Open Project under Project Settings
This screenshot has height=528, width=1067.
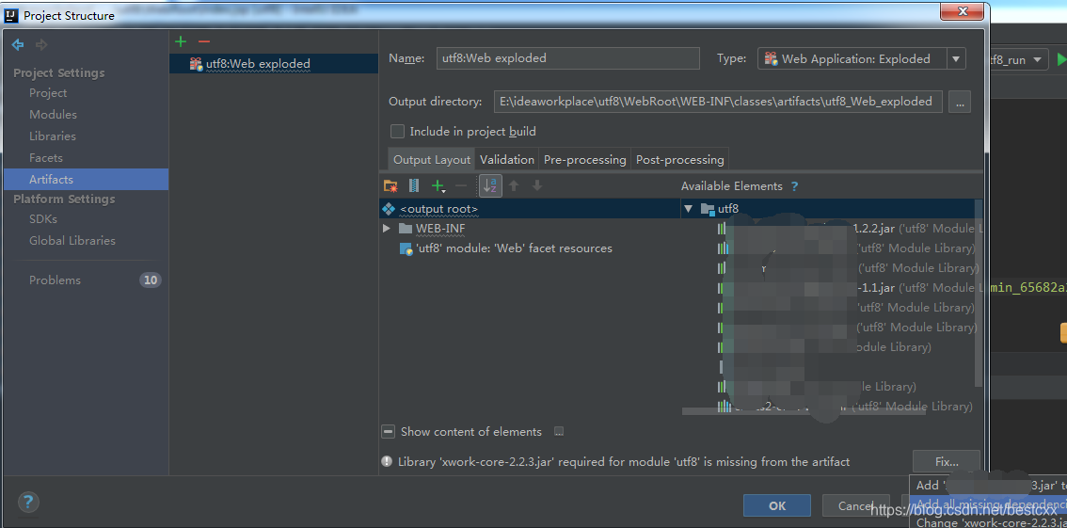pos(48,93)
